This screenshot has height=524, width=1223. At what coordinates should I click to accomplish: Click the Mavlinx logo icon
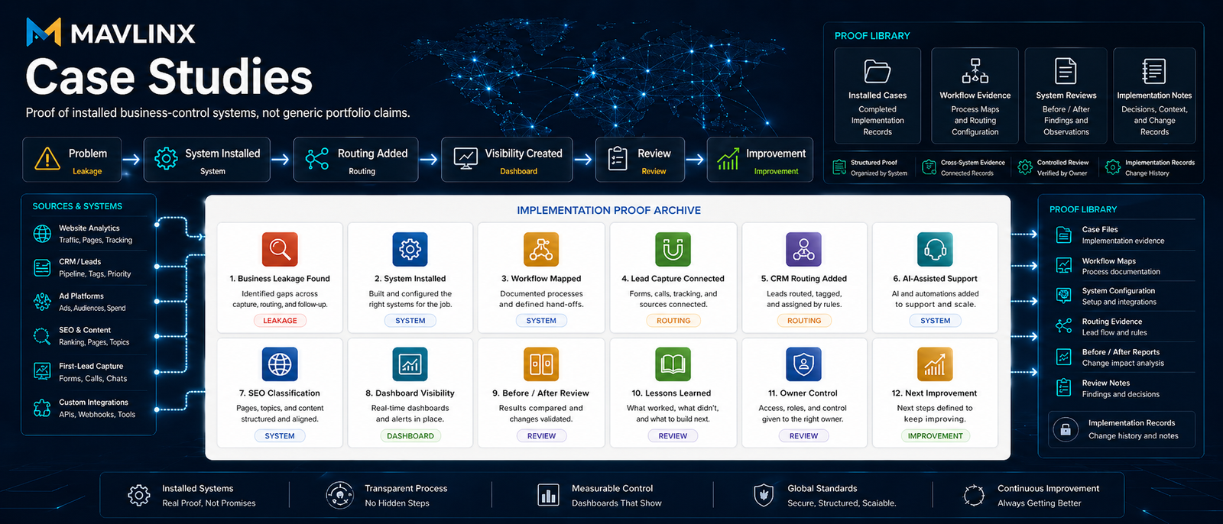pyautogui.click(x=44, y=32)
